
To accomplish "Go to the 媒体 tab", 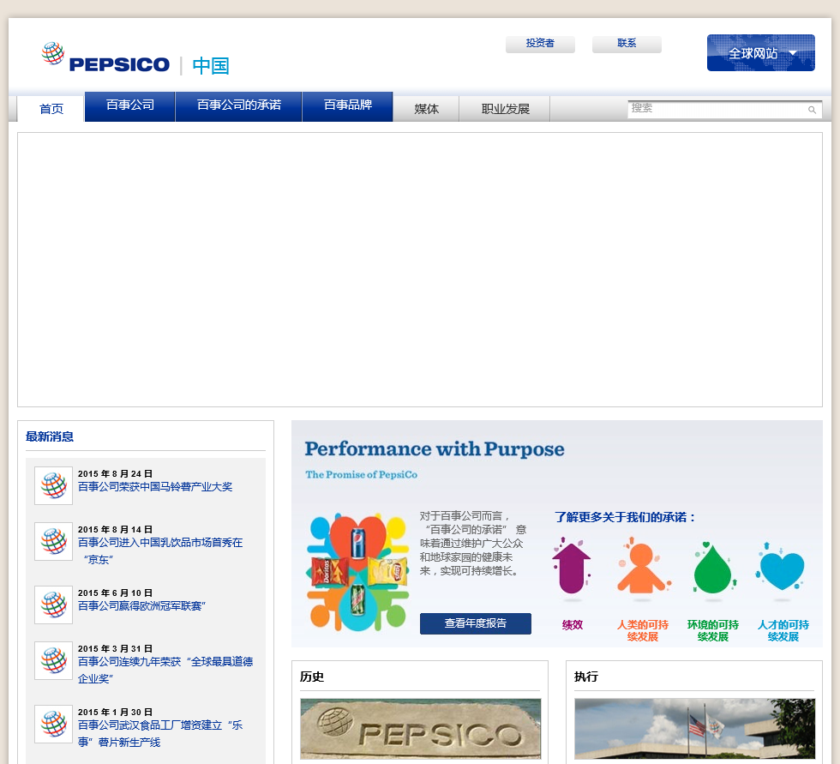I will (x=427, y=109).
